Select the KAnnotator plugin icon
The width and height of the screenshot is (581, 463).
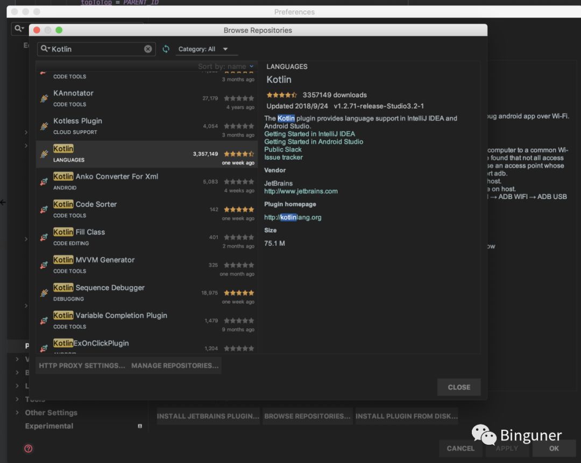coord(44,98)
